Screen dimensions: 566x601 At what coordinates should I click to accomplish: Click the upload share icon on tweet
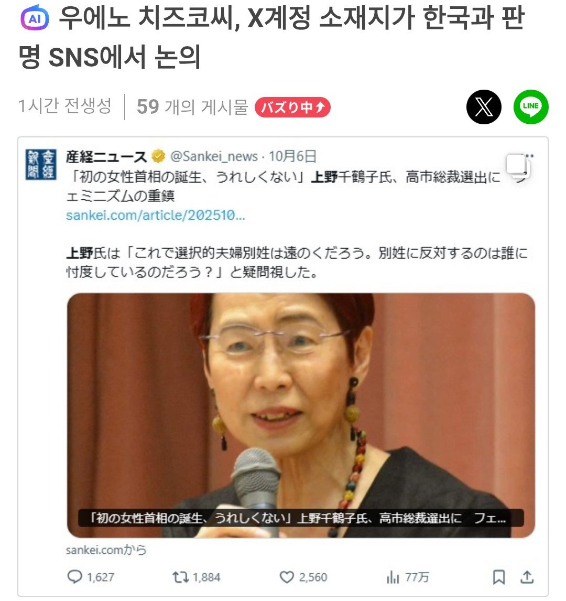pyautogui.click(x=527, y=577)
